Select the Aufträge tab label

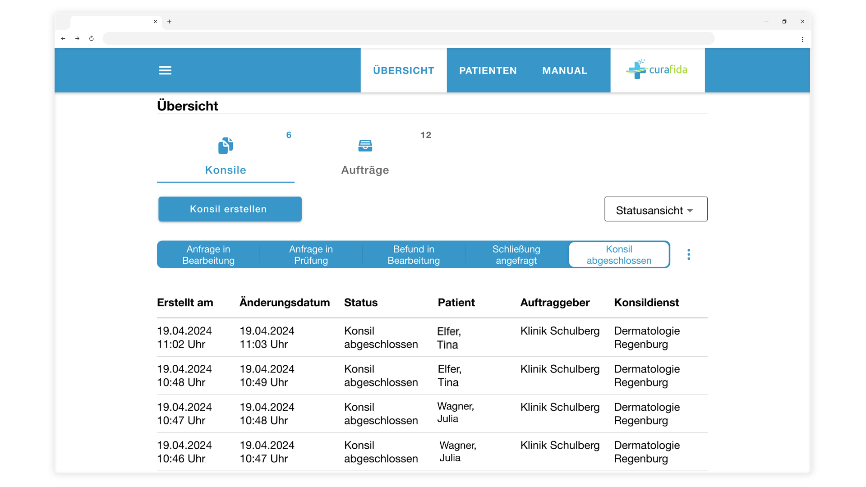click(365, 170)
